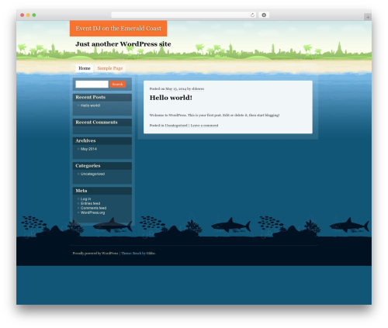Click the Just another WordPress site tagline
The image size is (388, 328).
123,44
